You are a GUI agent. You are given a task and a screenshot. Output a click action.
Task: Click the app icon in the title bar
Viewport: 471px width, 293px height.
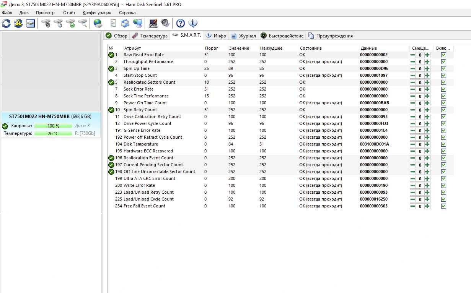click(x=4, y=4)
